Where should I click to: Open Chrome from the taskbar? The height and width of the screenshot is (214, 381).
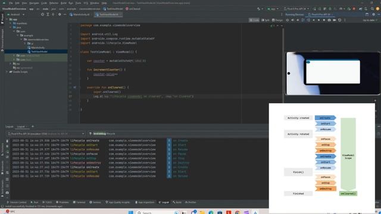click(x=238, y=212)
